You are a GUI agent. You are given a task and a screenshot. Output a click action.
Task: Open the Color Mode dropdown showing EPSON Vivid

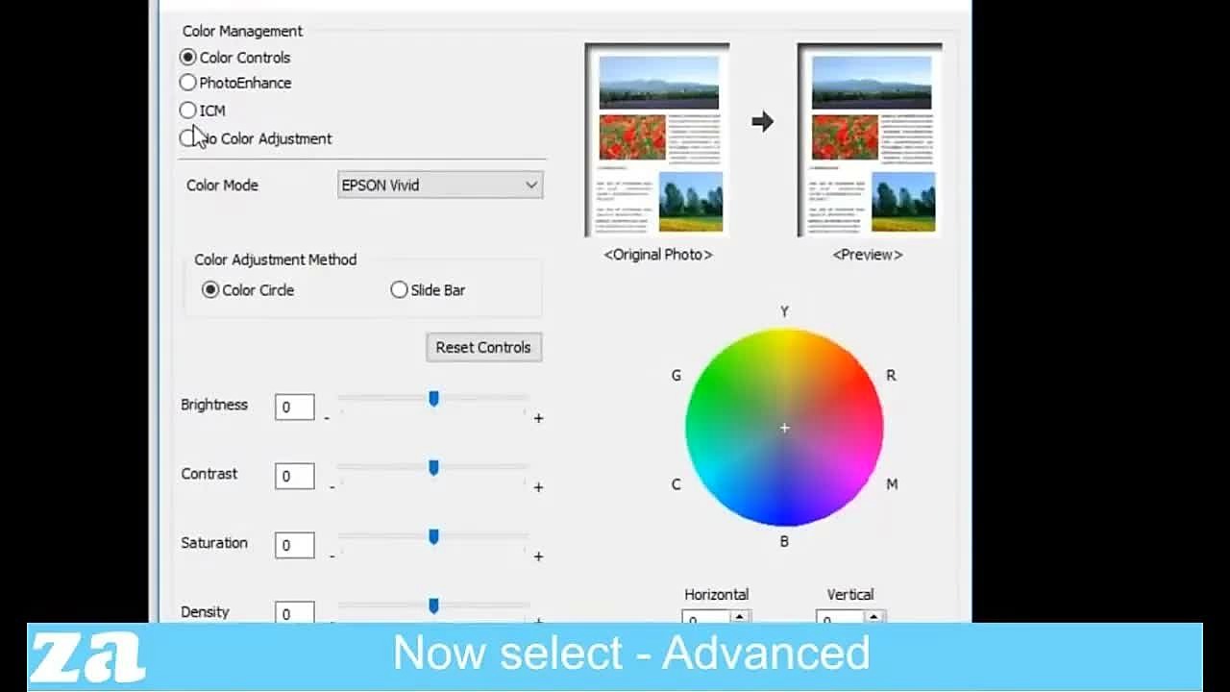(x=440, y=185)
